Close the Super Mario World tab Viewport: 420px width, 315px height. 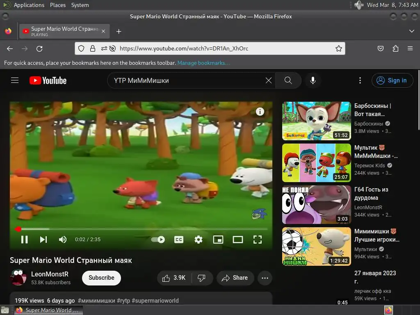pos(103,31)
